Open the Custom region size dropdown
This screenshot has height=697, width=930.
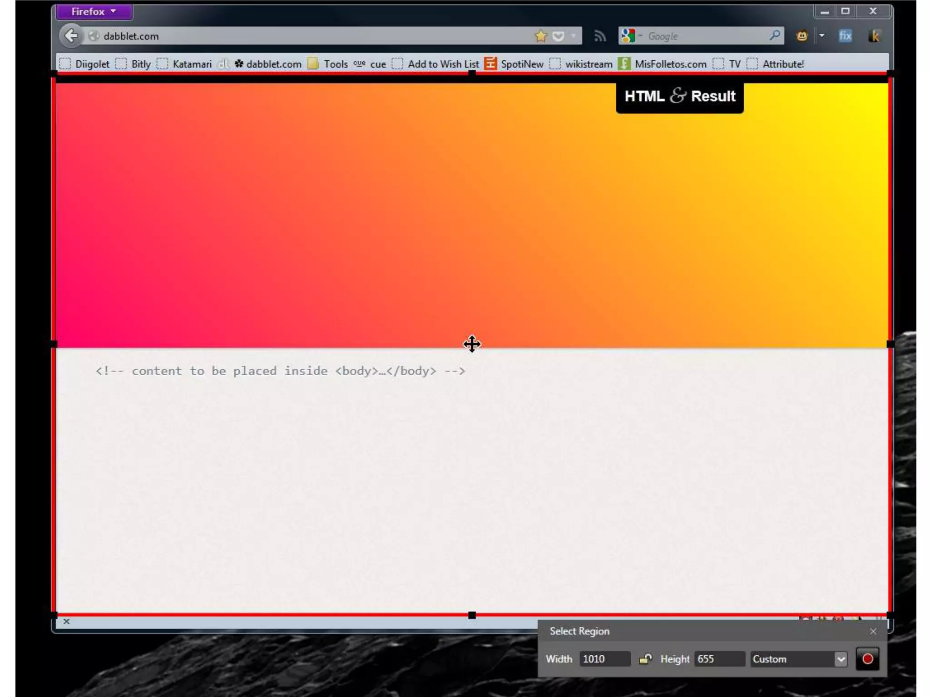841,659
